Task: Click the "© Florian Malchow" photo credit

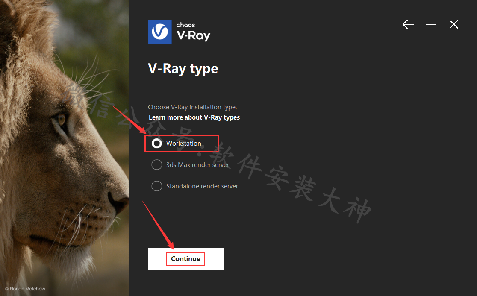Action: tap(25, 289)
